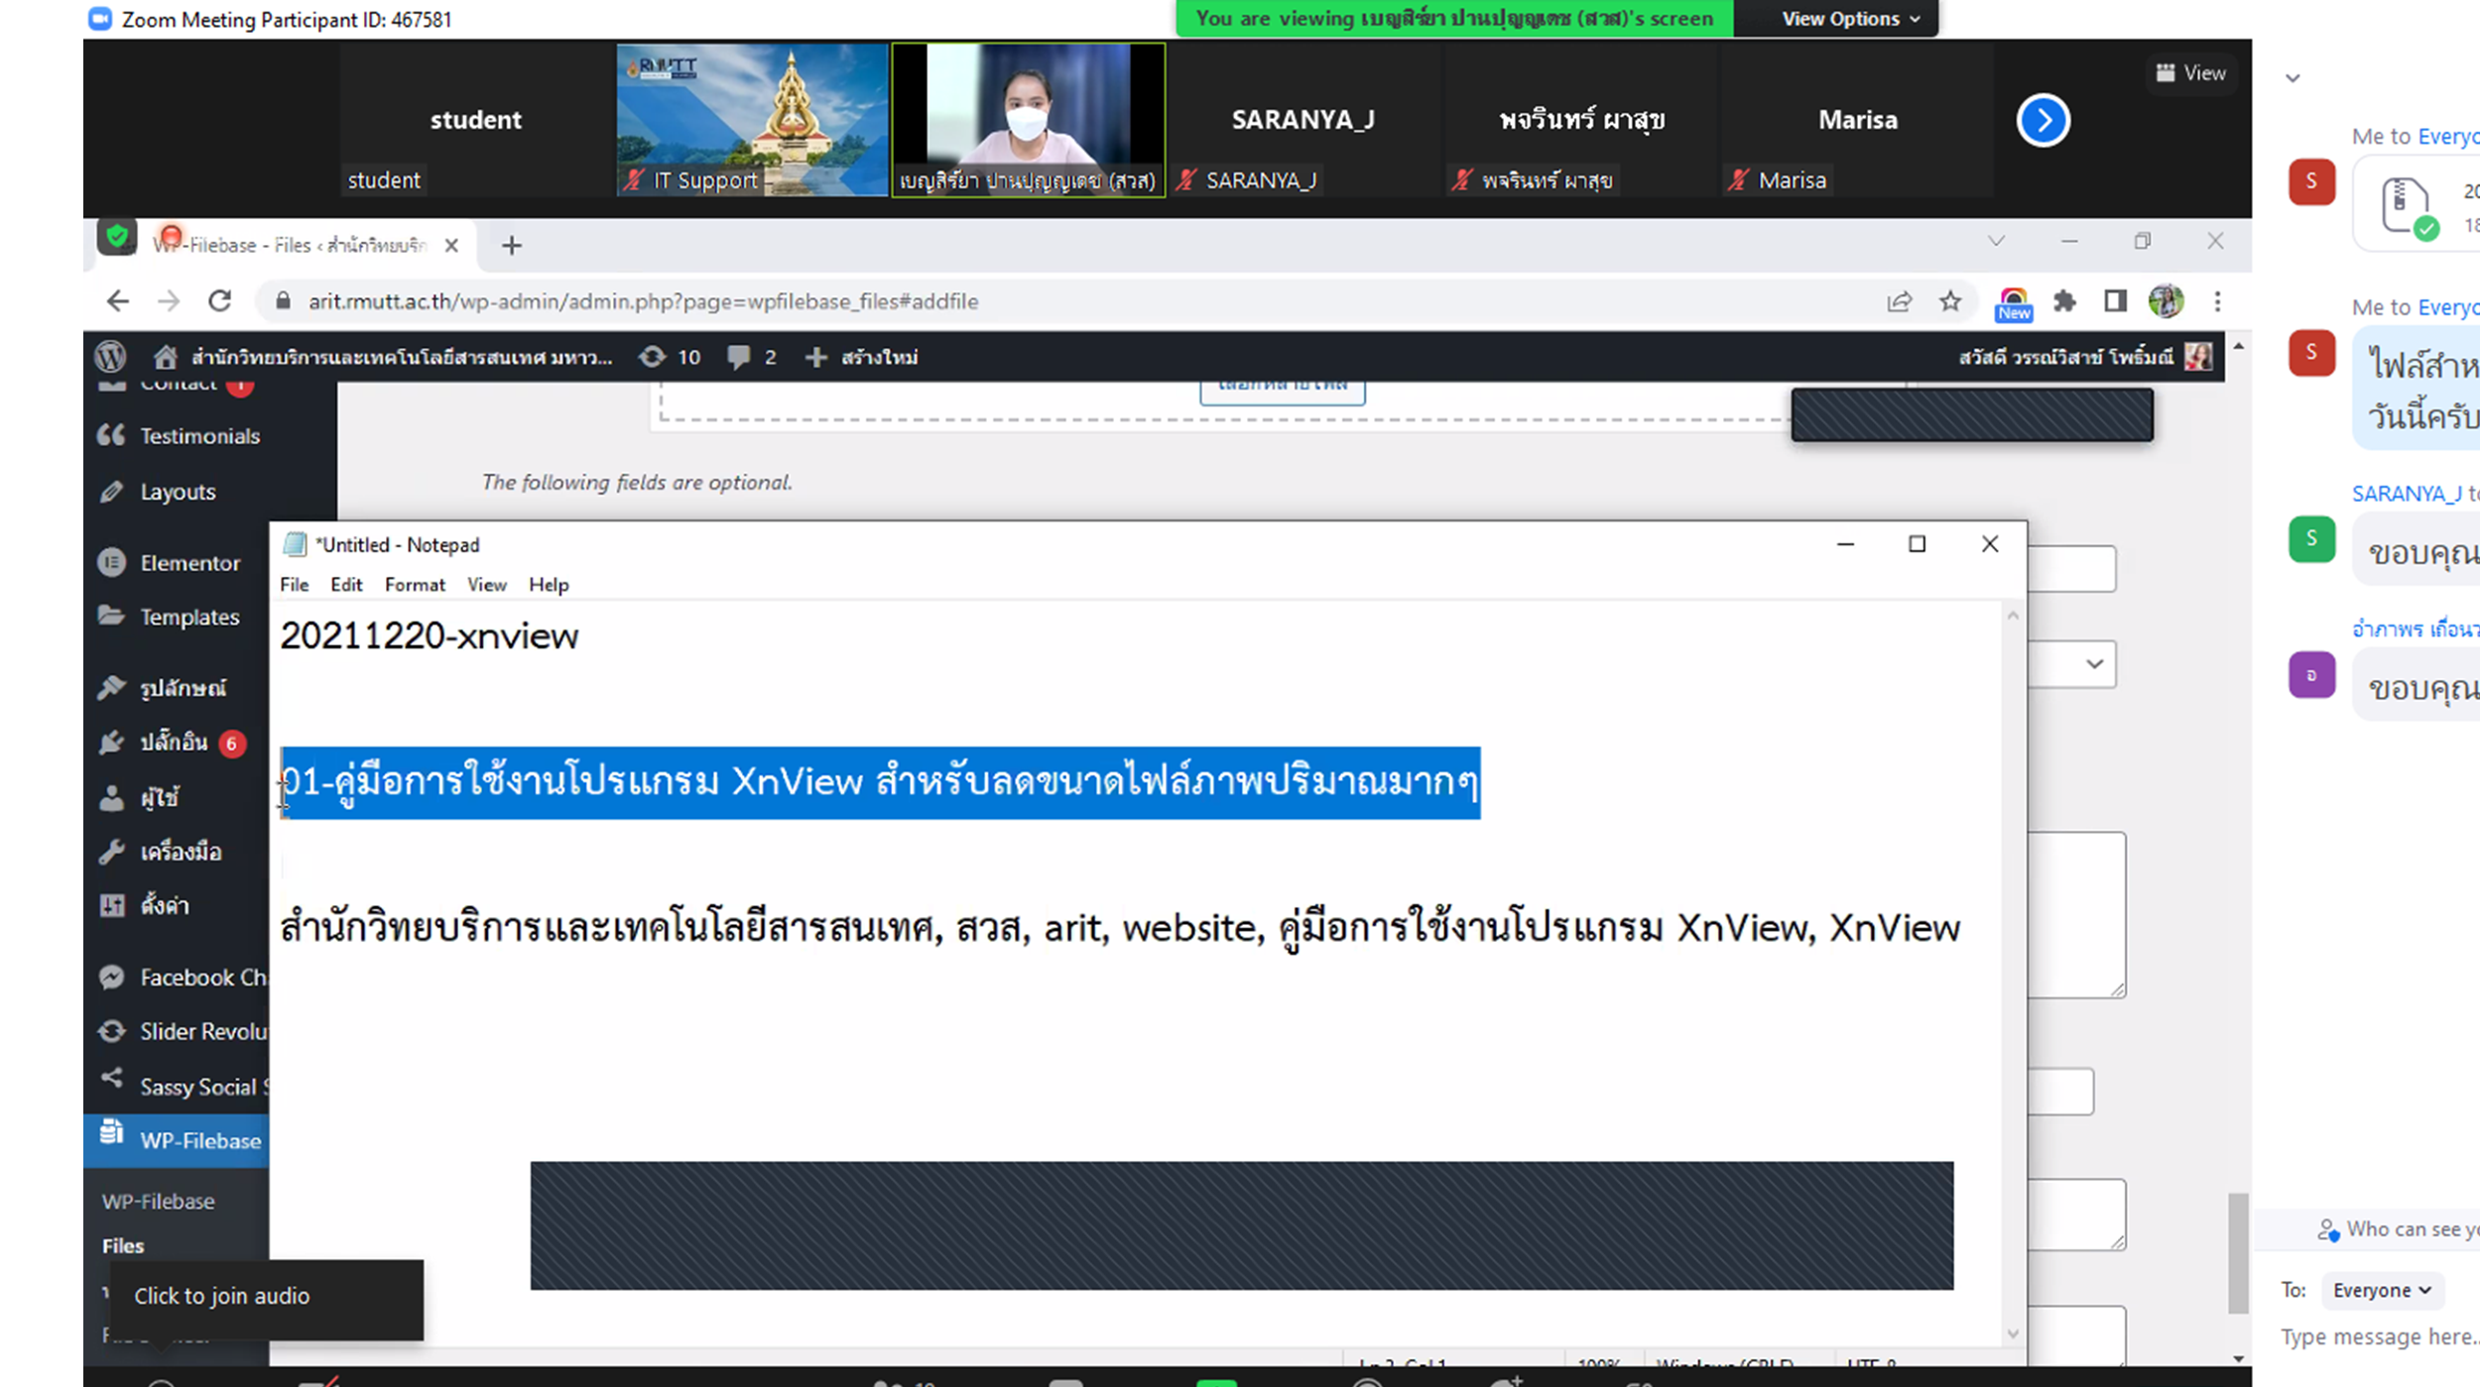This screenshot has height=1387, width=2480.
Task: Expand the browser tab search chevron
Action: 1996,241
